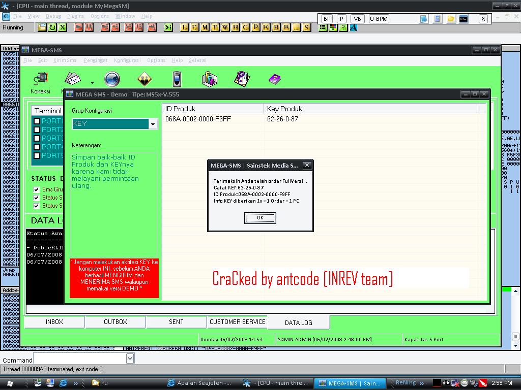This screenshot has width=521, height=390.
Task: Tick the PORT5 checkbox
Action: (37, 155)
